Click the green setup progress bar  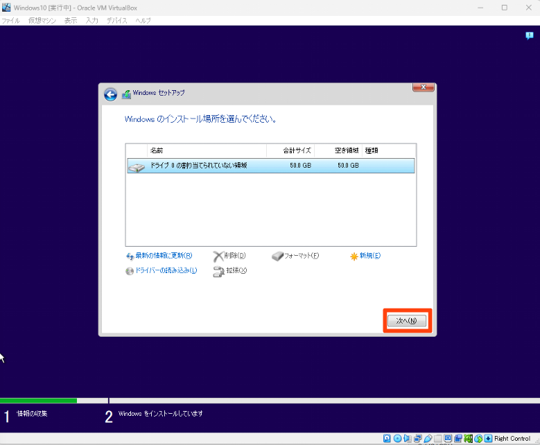coord(38,401)
